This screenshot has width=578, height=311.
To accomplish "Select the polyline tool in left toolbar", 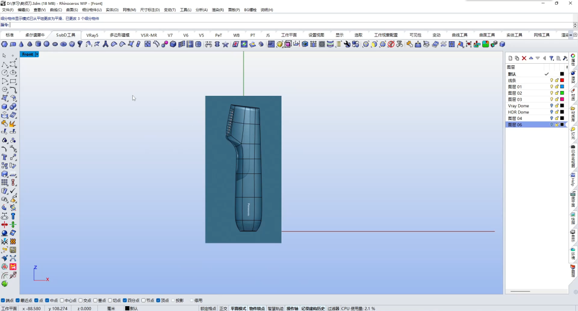I will [4, 64].
